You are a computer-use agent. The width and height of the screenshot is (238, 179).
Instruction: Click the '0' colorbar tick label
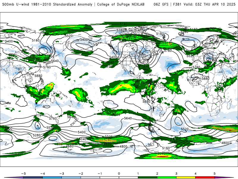(119, 174)
